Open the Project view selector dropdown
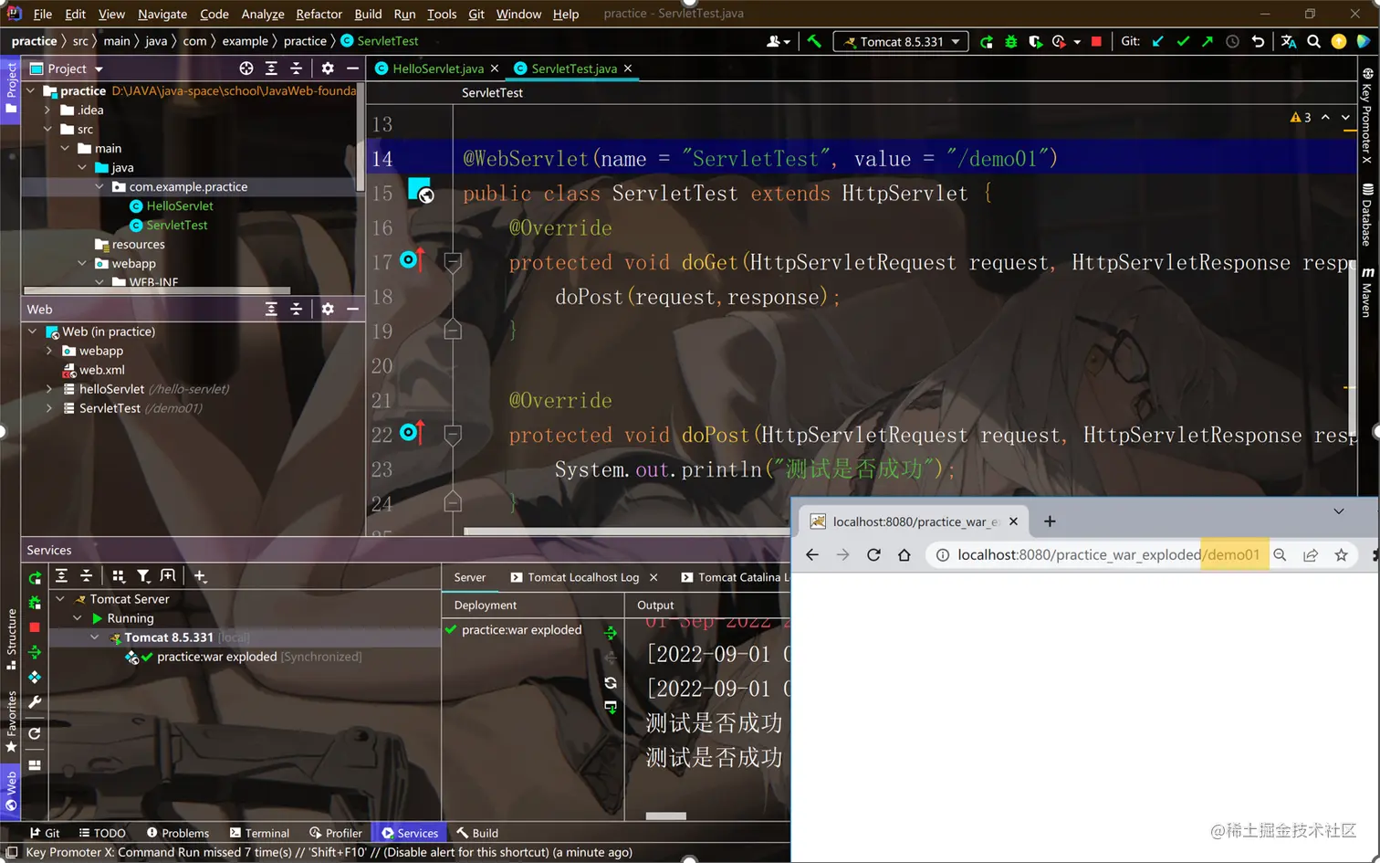This screenshot has width=1380, height=863. 67,68
